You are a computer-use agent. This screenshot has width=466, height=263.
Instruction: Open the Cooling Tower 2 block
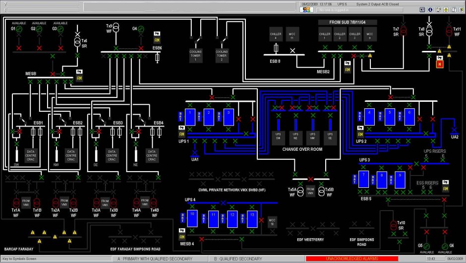[222, 55]
